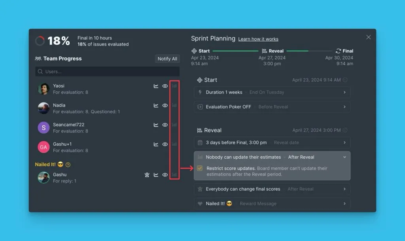Click the Start diamond icon in the timeline
405x241 pixels.
[x=194, y=51]
